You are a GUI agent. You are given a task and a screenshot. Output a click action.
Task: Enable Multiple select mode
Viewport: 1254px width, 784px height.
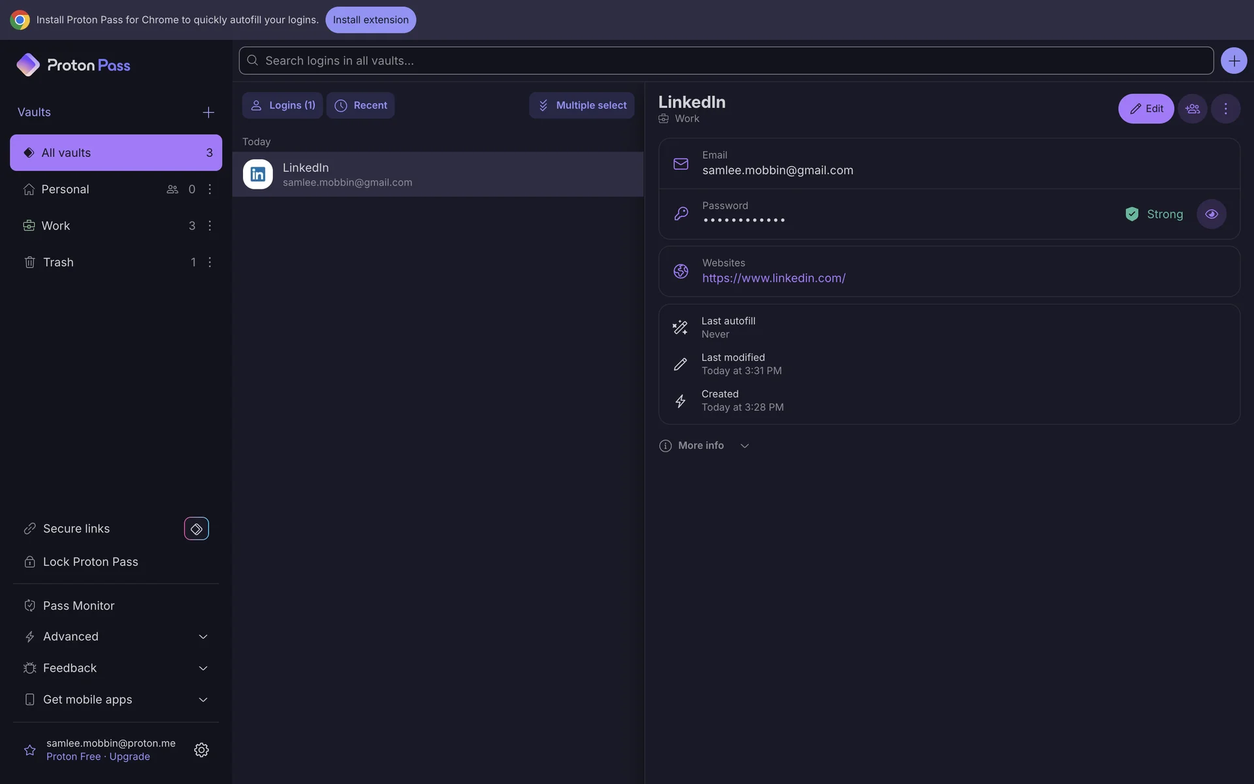581,105
